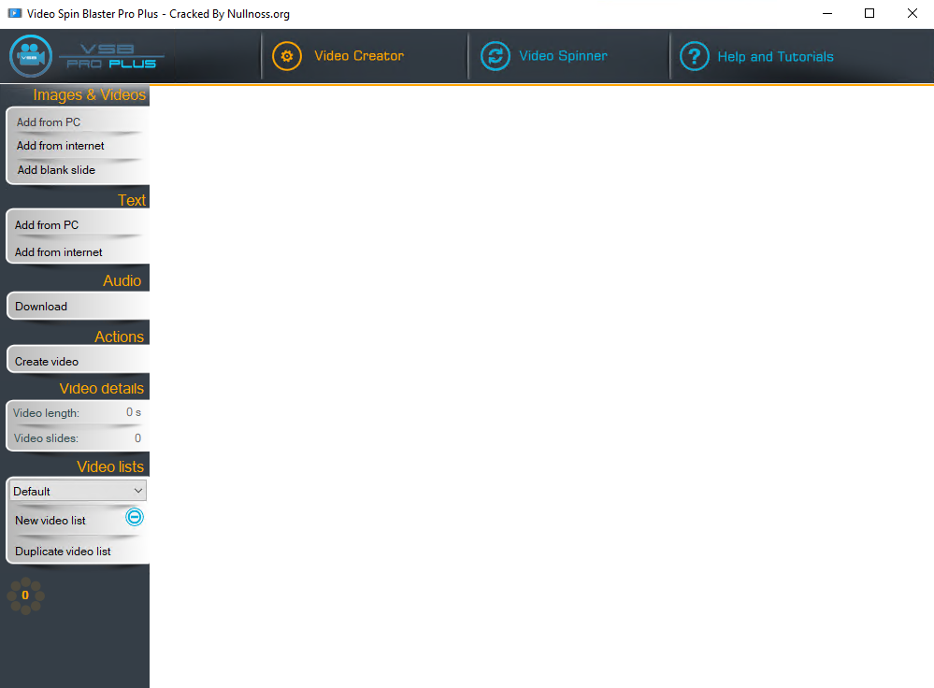Click Duplicate video list
Image resolution: width=934 pixels, height=688 pixels.
(63, 552)
